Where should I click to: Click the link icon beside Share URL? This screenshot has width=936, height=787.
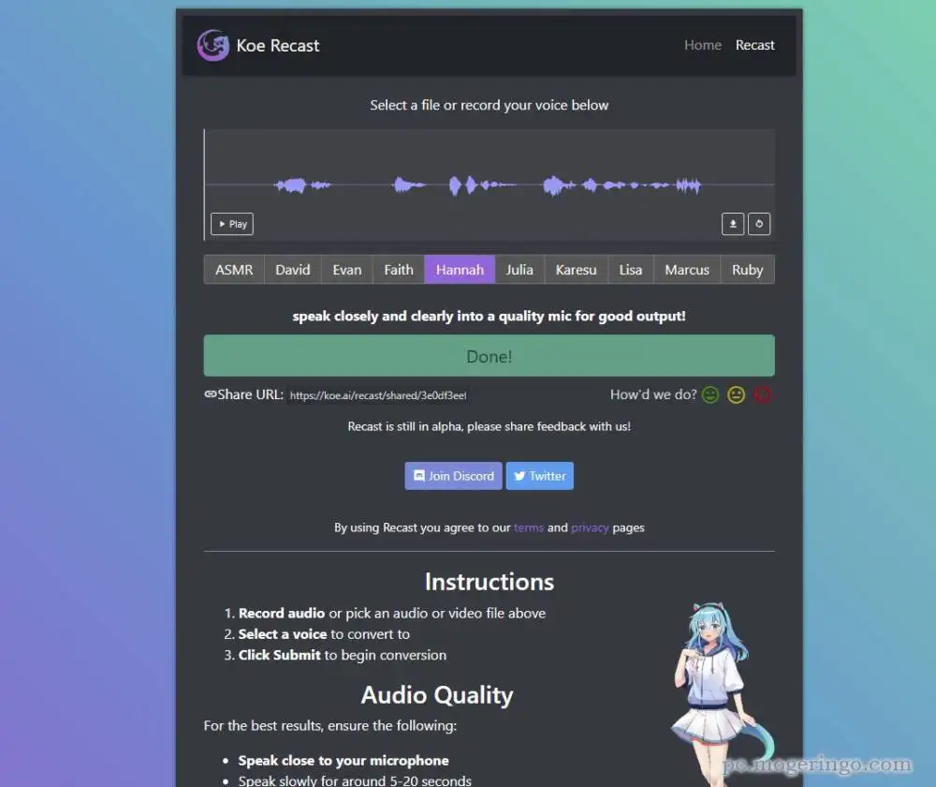click(x=210, y=394)
